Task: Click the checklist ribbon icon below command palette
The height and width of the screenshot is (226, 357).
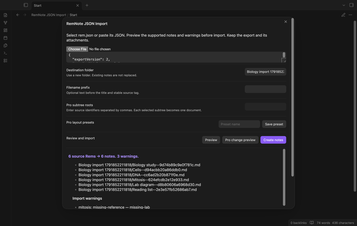Action: tap(5, 61)
